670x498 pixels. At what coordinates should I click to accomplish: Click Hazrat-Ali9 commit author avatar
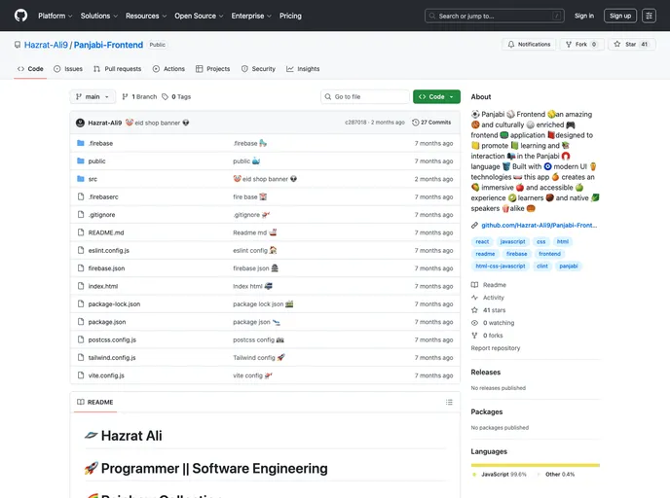(80, 123)
